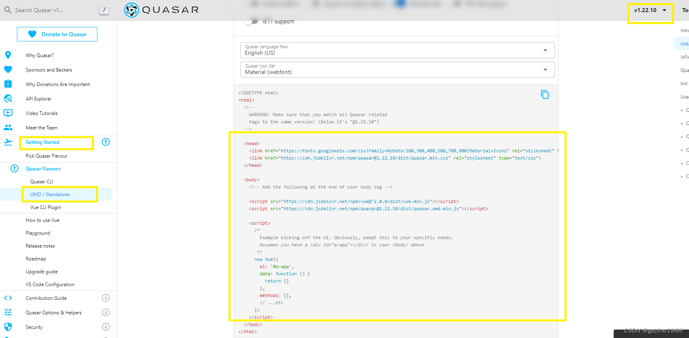Image resolution: width=689 pixels, height=338 pixels.
Task: Expand the Quasar Options & Helpers arrow
Action: (106, 312)
